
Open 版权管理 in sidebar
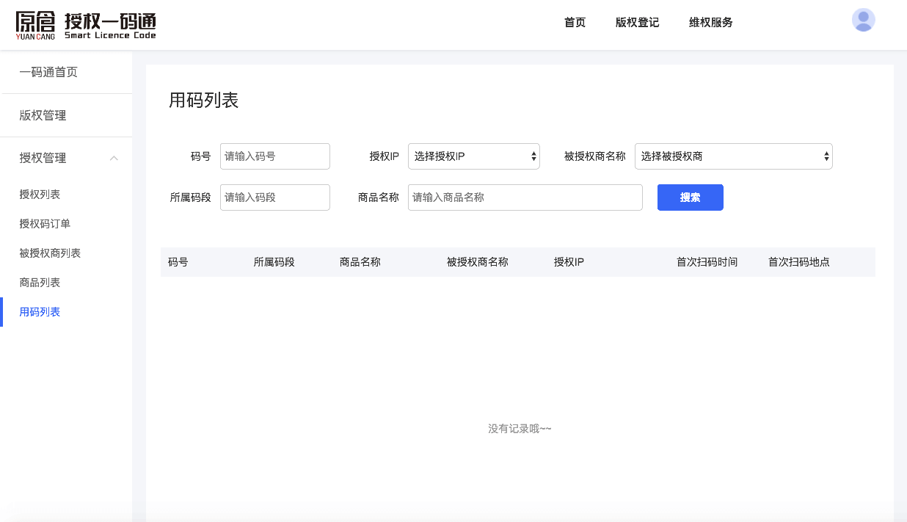click(x=43, y=115)
